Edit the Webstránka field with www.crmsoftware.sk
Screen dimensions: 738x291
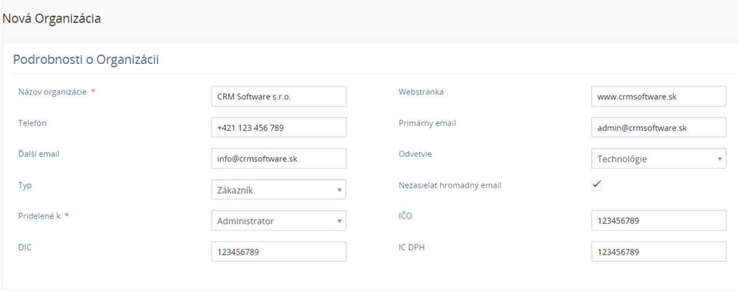point(659,96)
